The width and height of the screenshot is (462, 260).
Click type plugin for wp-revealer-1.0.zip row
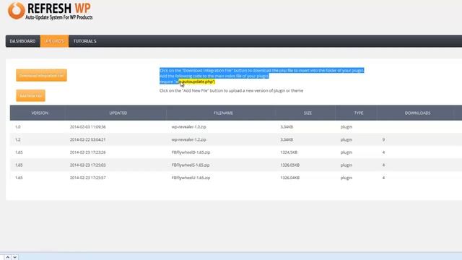(346, 127)
